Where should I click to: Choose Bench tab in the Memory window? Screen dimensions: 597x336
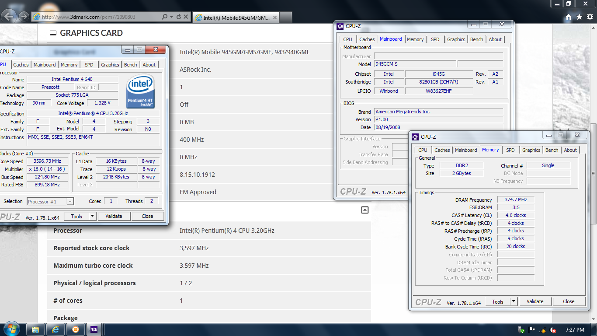(x=552, y=150)
